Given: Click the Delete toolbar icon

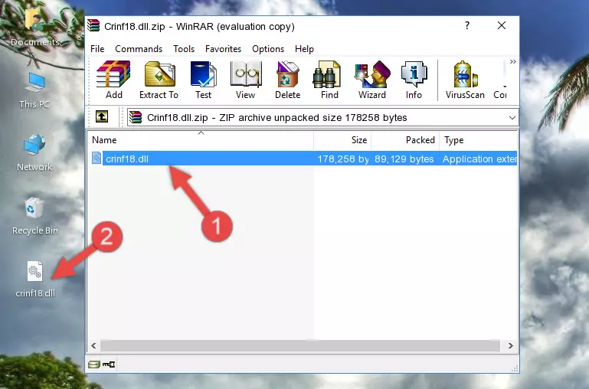Looking at the screenshot, I should [288, 80].
